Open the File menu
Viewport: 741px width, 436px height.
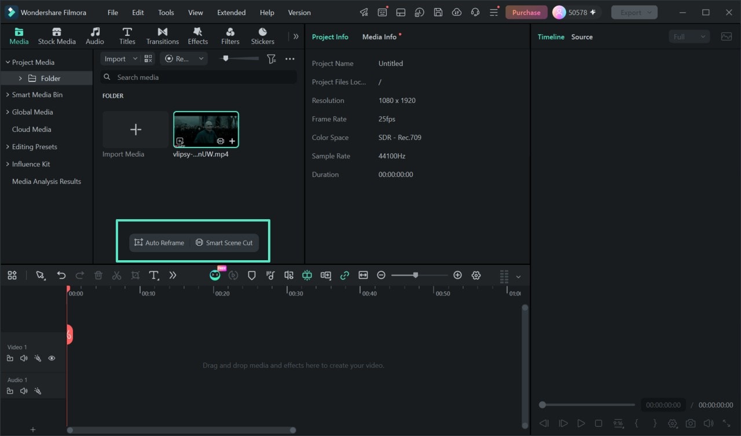(x=113, y=12)
